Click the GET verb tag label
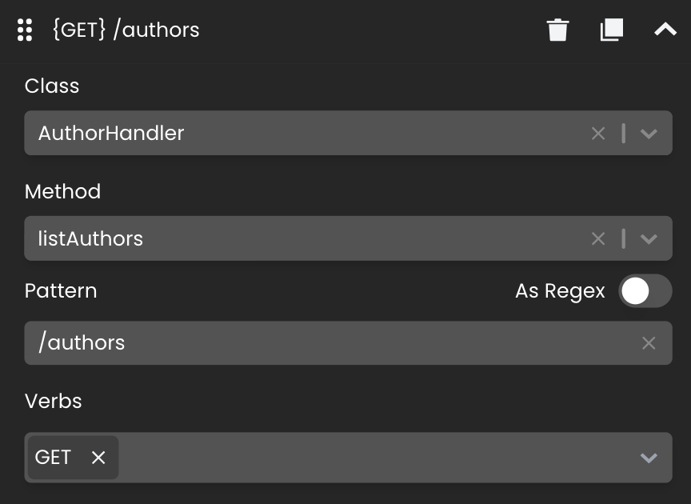Image resolution: width=691 pixels, height=504 pixels. [x=53, y=458]
